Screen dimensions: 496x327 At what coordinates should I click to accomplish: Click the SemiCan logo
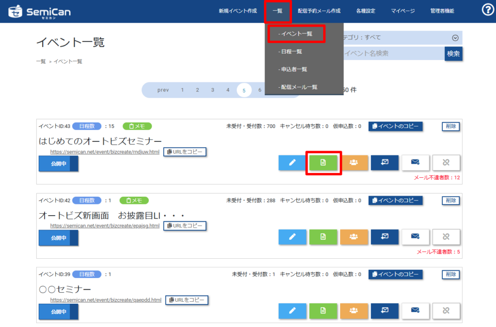(39, 12)
